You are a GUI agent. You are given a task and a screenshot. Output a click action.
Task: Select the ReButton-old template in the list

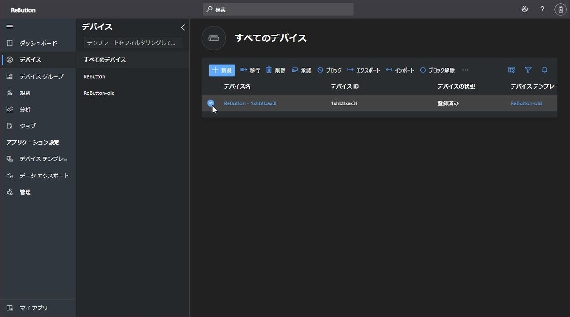133,93
